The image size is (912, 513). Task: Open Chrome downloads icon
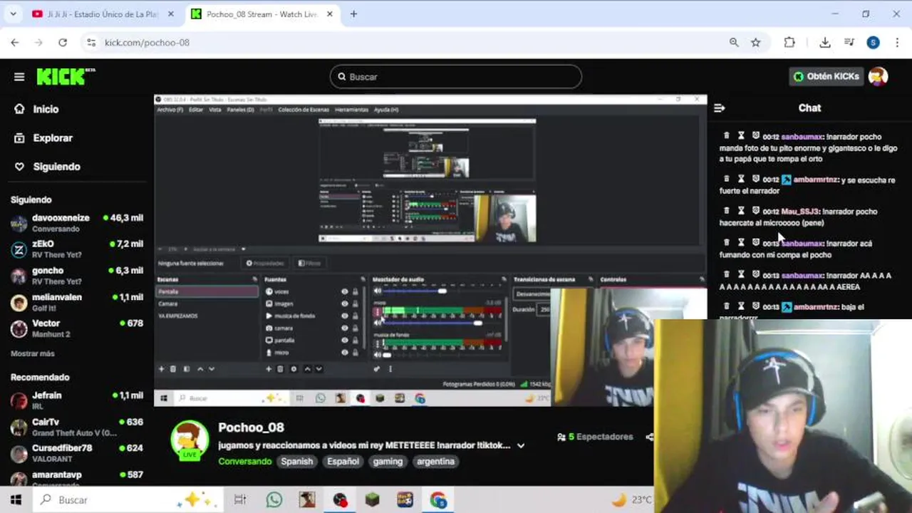[x=825, y=43]
